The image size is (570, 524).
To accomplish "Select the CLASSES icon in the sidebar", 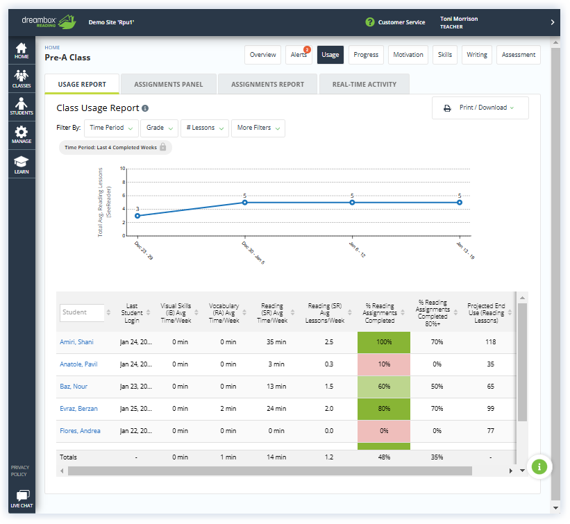I will [21, 78].
